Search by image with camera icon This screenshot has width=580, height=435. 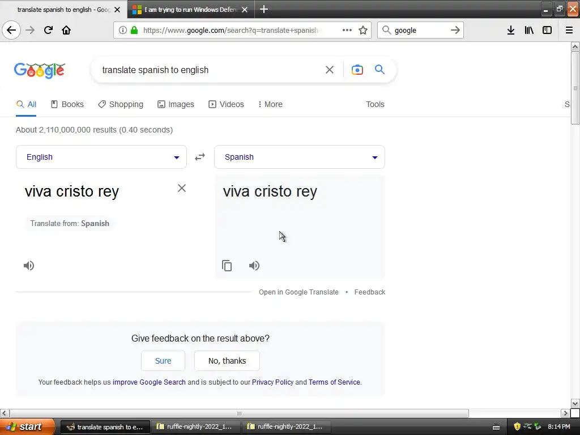click(x=357, y=70)
